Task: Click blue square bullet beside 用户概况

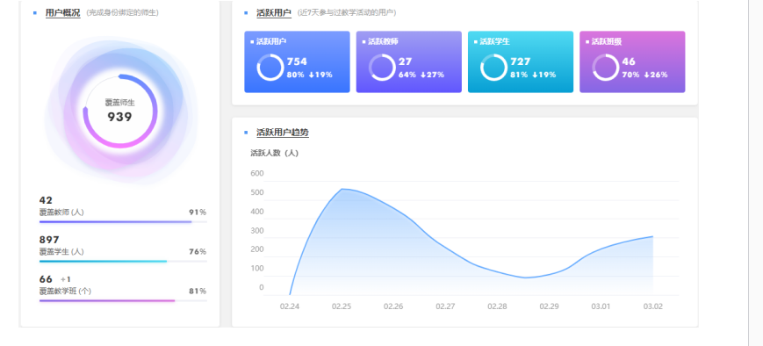Action: pos(35,13)
